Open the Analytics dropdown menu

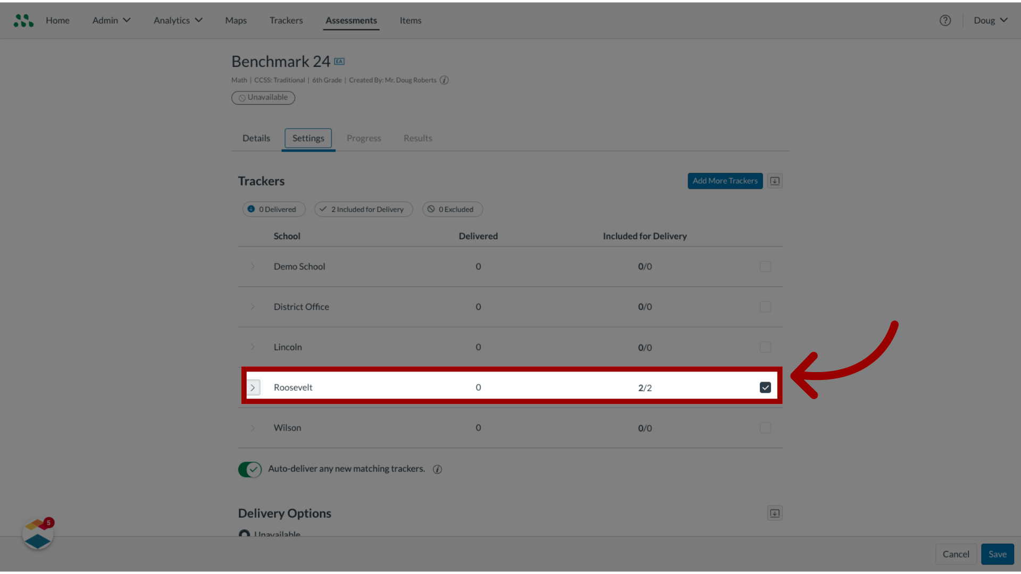pos(178,20)
